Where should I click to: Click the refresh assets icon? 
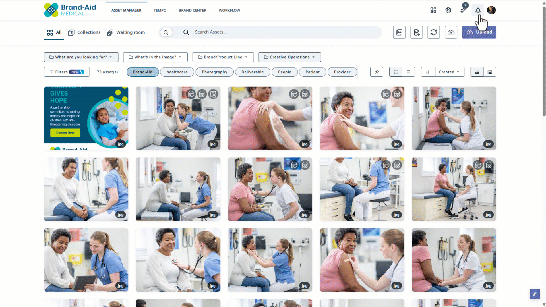tap(434, 32)
